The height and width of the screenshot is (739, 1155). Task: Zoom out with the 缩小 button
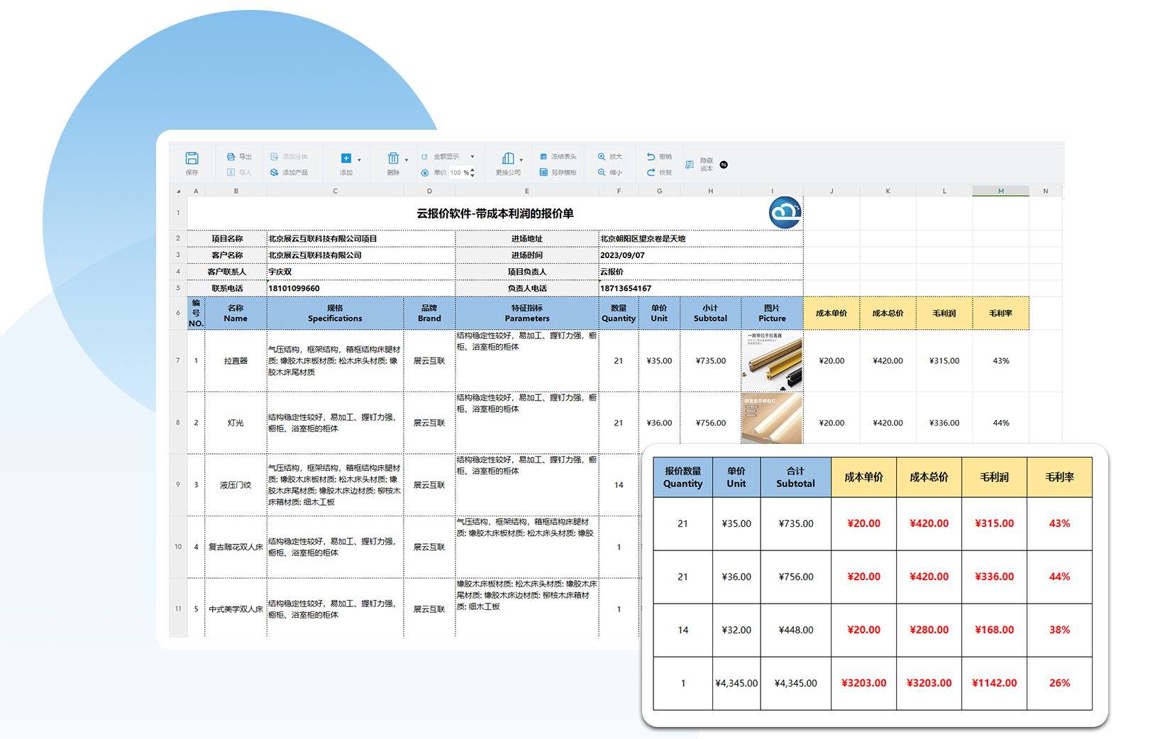pos(610,172)
